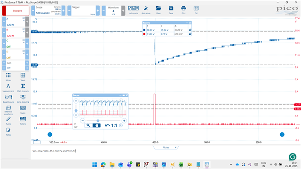Screen dimensions: 301x169
Task: Open the DeepMeasure tool
Action: (8, 99)
